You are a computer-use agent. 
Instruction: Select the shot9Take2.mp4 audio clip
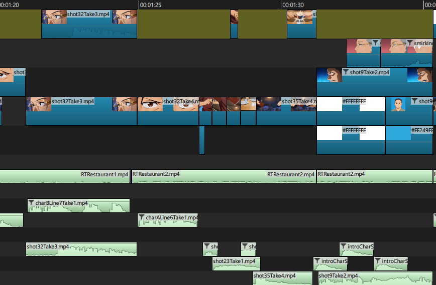point(375,278)
